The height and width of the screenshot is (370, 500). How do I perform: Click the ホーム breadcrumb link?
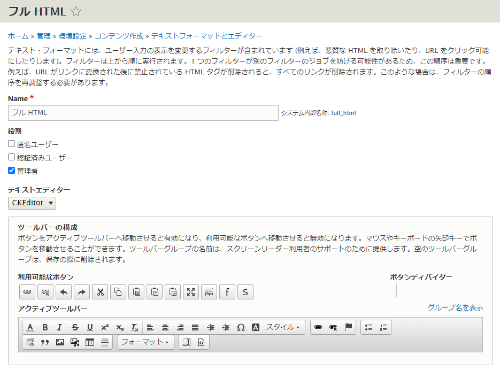point(18,36)
